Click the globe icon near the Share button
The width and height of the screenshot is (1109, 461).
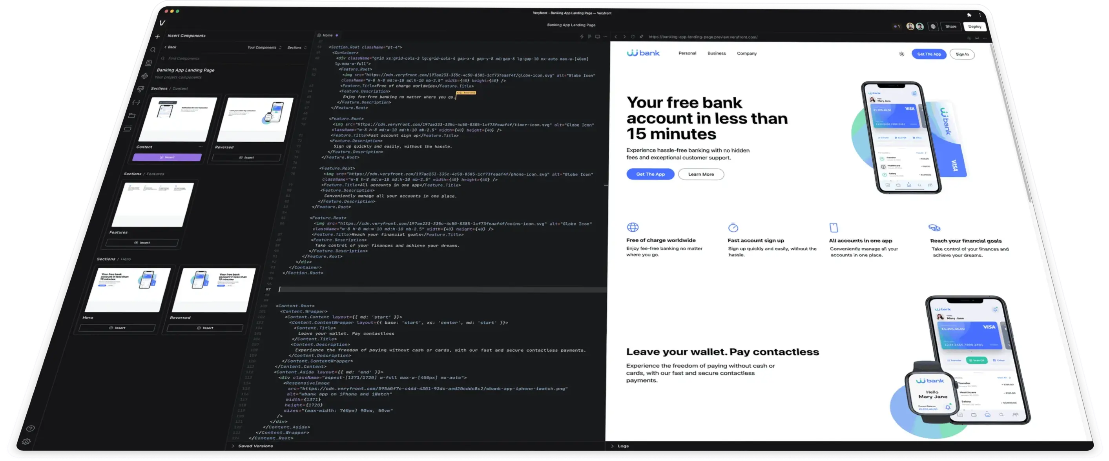click(x=933, y=27)
